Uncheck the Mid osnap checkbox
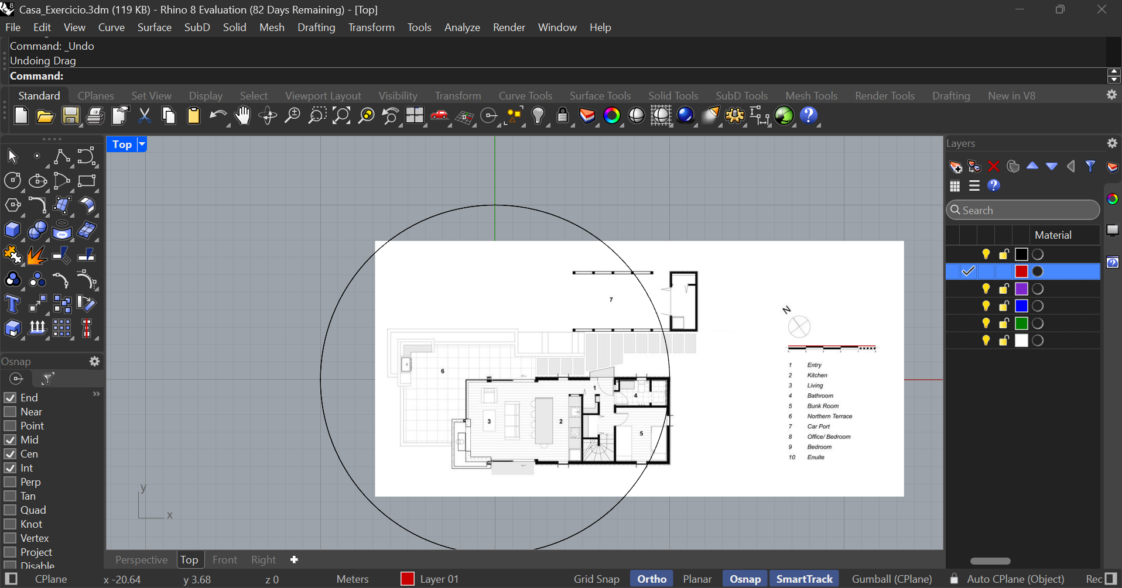This screenshot has height=588, width=1122. [10, 440]
